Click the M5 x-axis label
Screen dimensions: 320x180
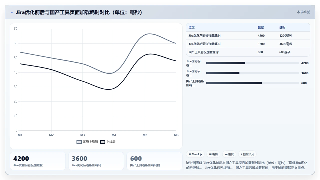click(x=145, y=135)
